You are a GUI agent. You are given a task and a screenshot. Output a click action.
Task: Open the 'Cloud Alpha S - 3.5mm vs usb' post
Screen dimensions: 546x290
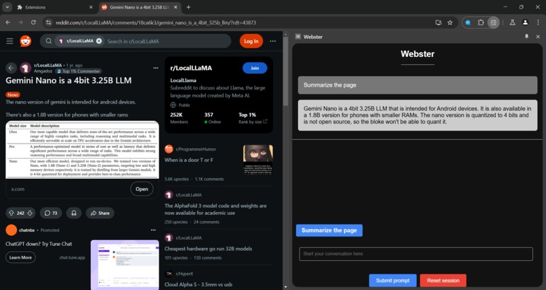click(x=198, y=285)
